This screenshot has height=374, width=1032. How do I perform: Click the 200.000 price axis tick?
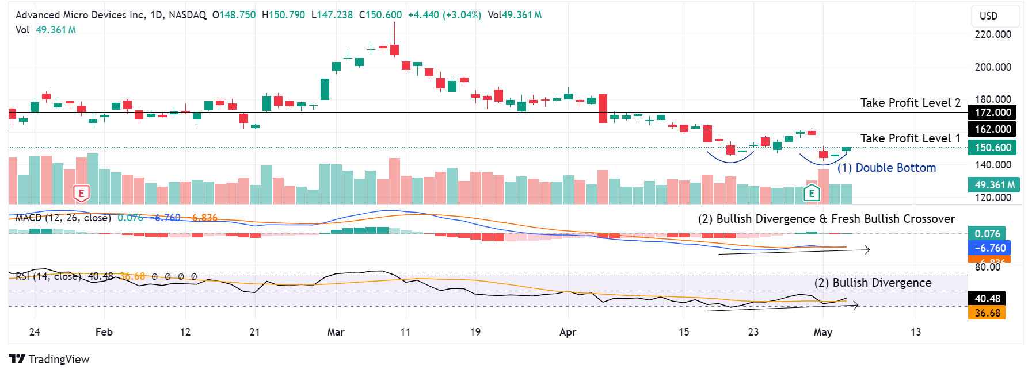[993, 67]
